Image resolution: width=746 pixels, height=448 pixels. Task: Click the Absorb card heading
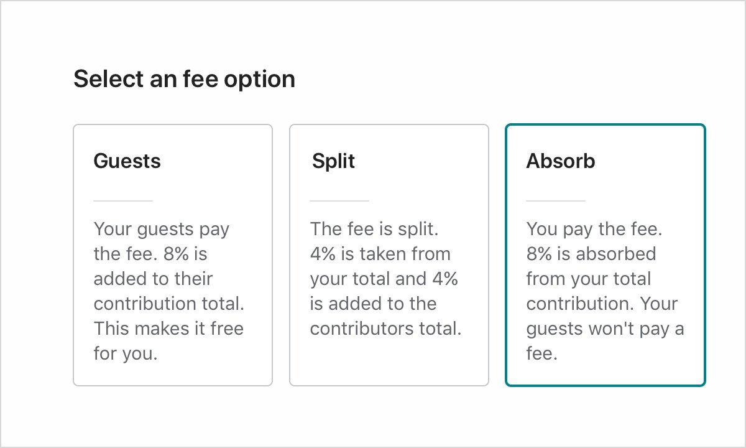[x=561, y=161]
